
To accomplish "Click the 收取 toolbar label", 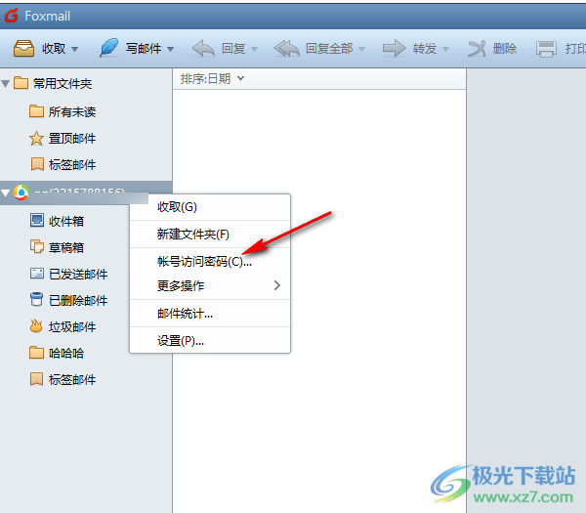I will click(x=54, y=49).
